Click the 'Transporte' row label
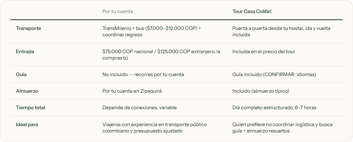The image size is (353, 142). click(28, 28)
